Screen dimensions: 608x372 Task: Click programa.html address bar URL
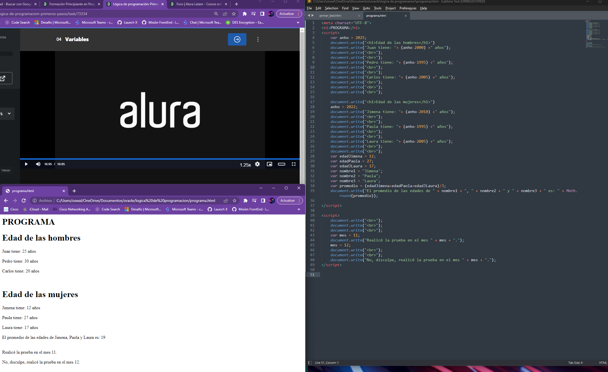click(136, 201)
